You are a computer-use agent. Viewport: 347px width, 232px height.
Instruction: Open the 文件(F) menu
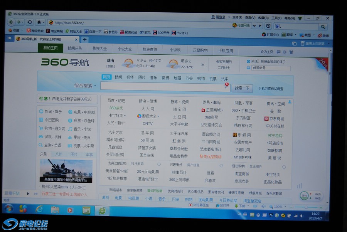click(x=237, y=18)
